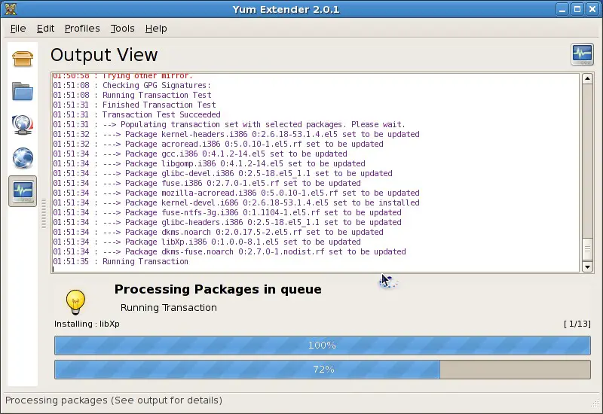603x414 pixels.
Task: Click the output scrollbar up arrow
Action: 587,79
